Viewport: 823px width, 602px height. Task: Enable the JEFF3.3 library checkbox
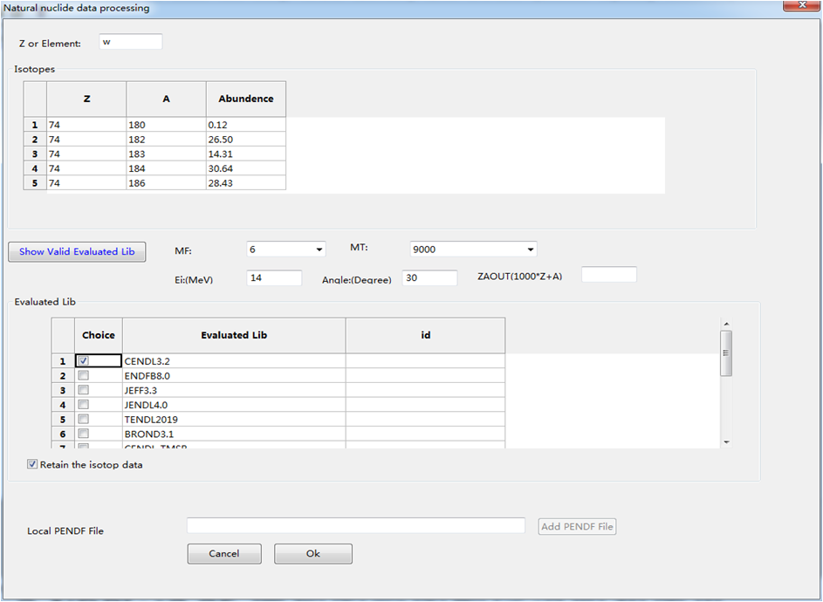click(x=84, y=390)
